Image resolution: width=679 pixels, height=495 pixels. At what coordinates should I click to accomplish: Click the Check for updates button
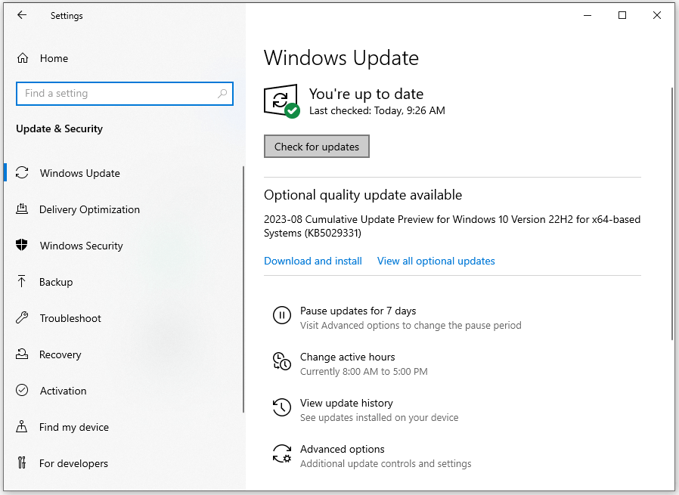click(317, 147)
